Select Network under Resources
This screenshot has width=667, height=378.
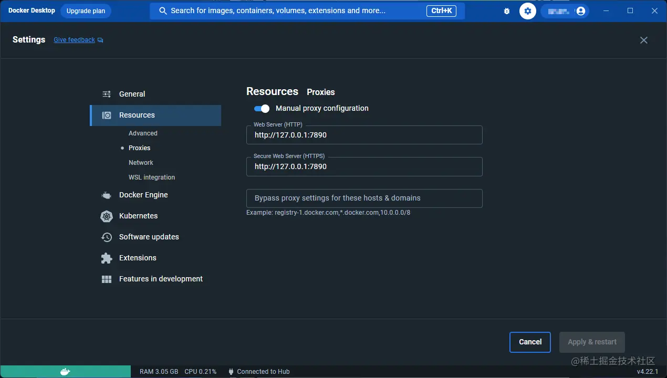[141, 163]
